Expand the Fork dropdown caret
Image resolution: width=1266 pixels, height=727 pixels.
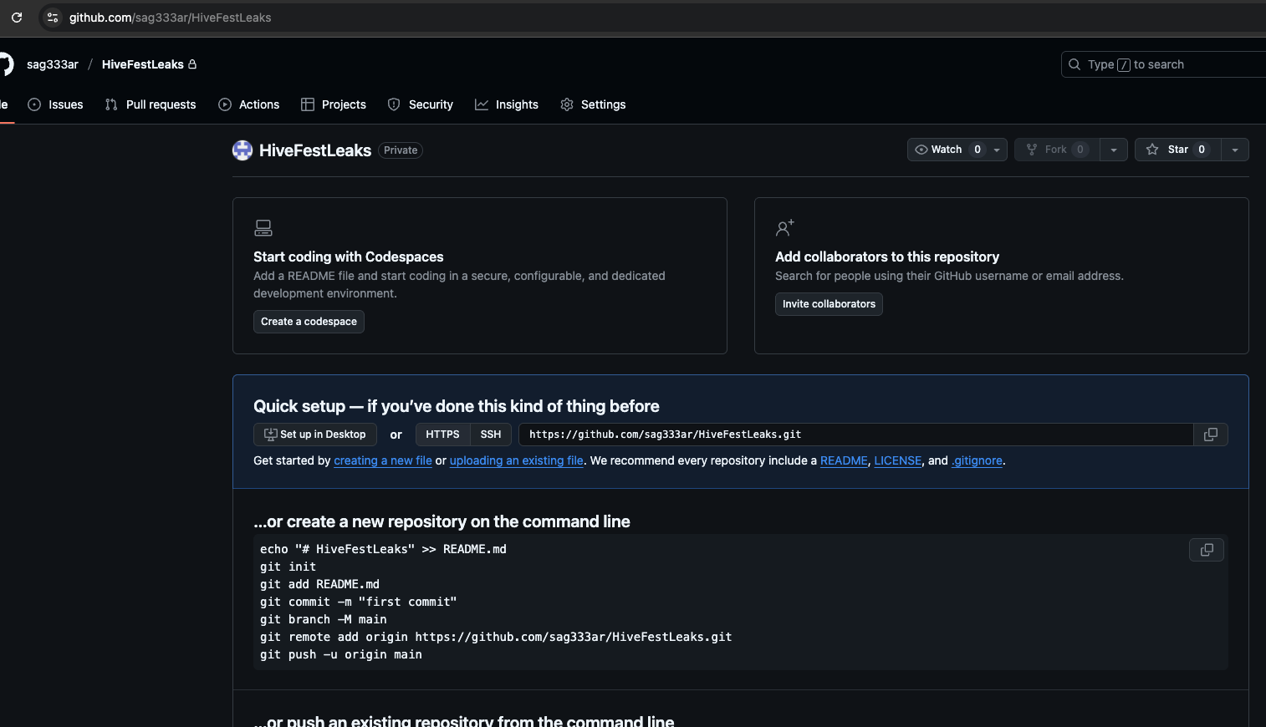pos(1113,150)
